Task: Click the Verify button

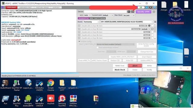Action: tap(149, 70)
